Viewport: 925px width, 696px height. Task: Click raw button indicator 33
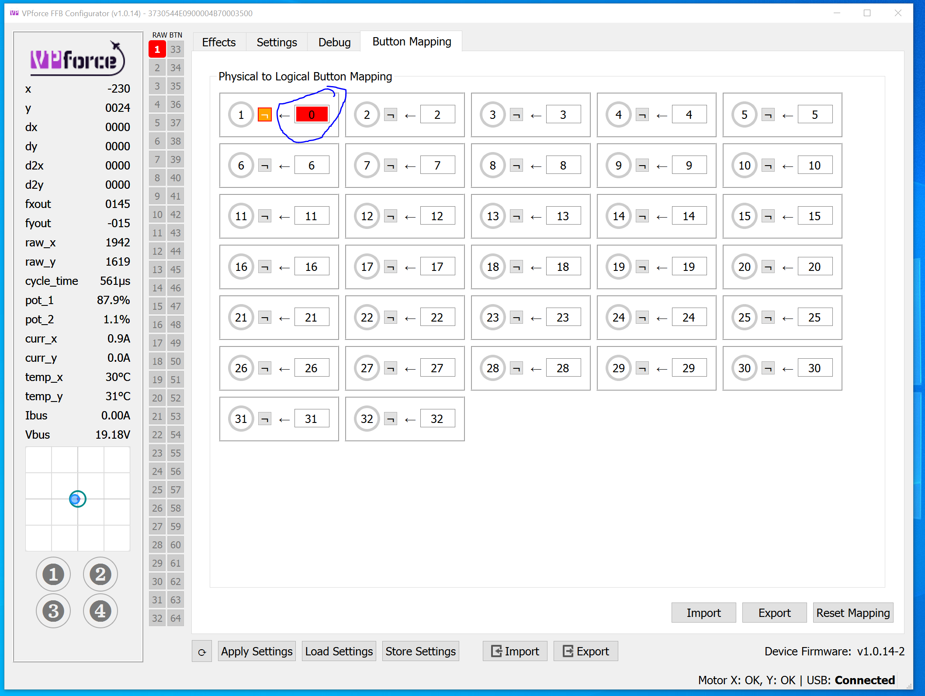coord(176,49)
